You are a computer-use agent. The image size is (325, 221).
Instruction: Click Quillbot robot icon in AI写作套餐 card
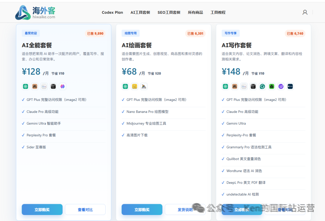pos(271,86)
